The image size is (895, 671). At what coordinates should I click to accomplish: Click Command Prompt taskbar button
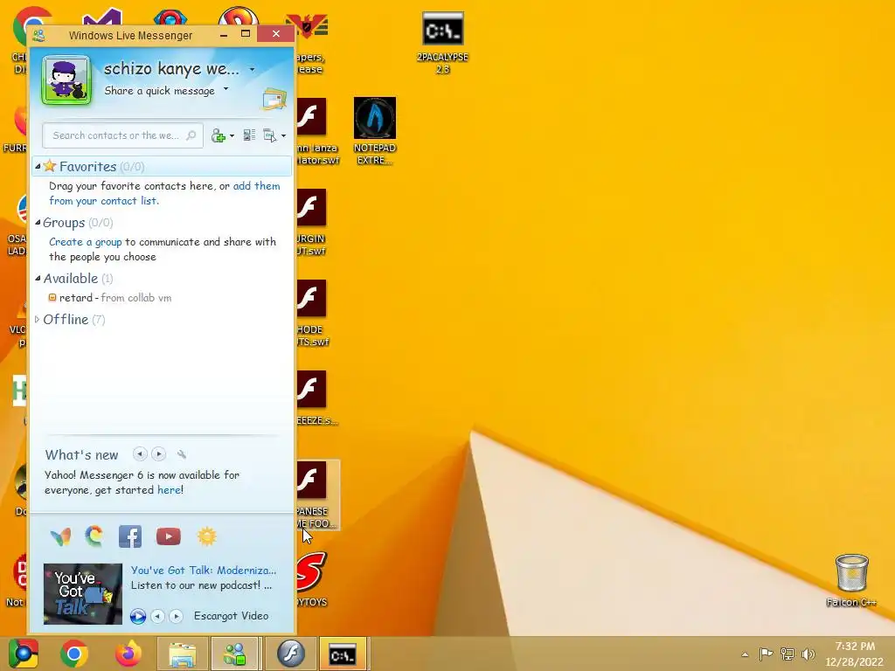[x=343, y=654]
